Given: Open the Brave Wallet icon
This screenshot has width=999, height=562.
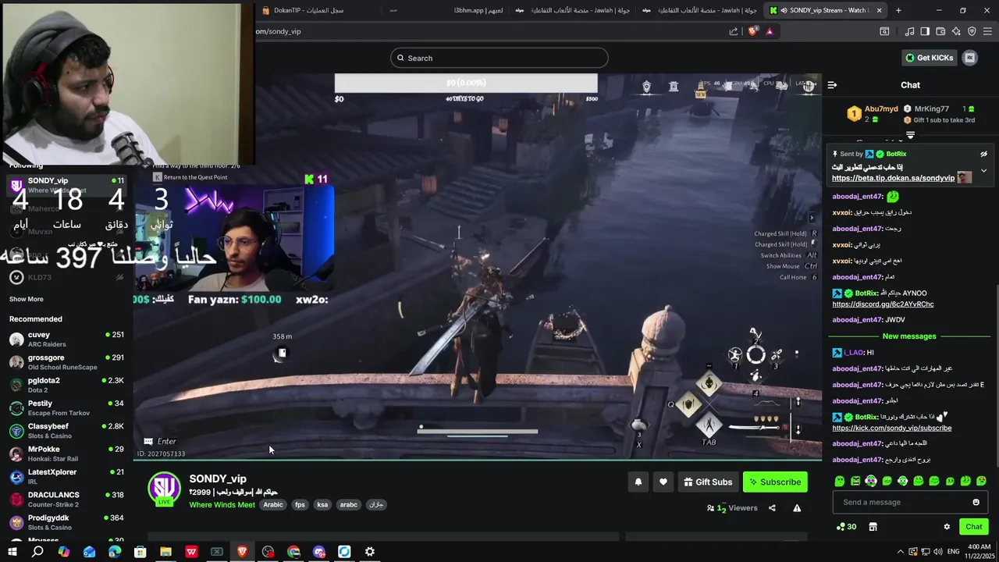Looking at the screenshot, I should (940, 31).
